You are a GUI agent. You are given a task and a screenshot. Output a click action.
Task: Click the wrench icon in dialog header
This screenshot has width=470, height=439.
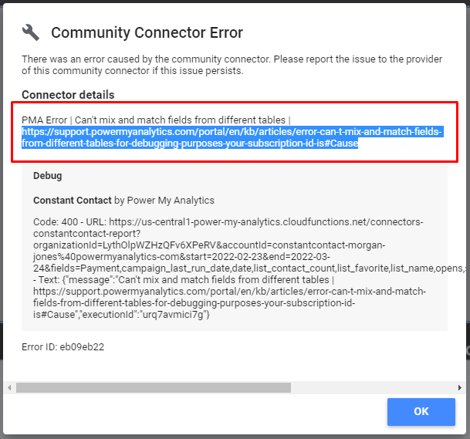click(31, 32)
